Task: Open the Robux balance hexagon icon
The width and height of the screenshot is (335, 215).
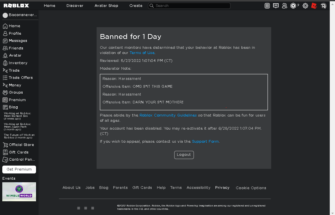Action: [x=293, y=6]
